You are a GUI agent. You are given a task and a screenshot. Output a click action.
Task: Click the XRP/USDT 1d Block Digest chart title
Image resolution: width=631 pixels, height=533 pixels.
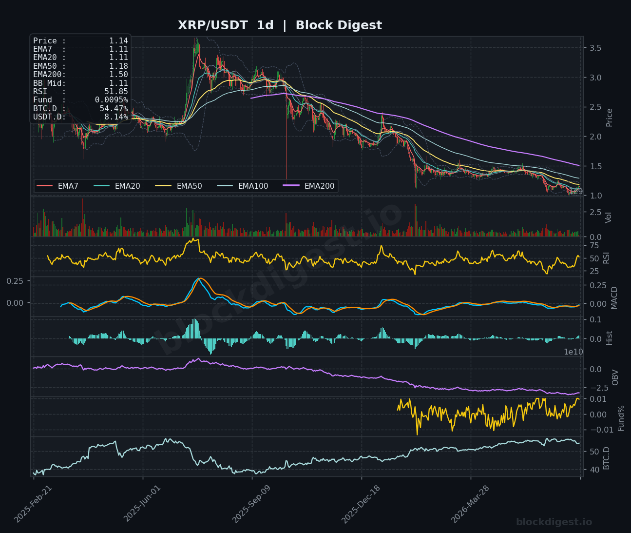(280, 25)
